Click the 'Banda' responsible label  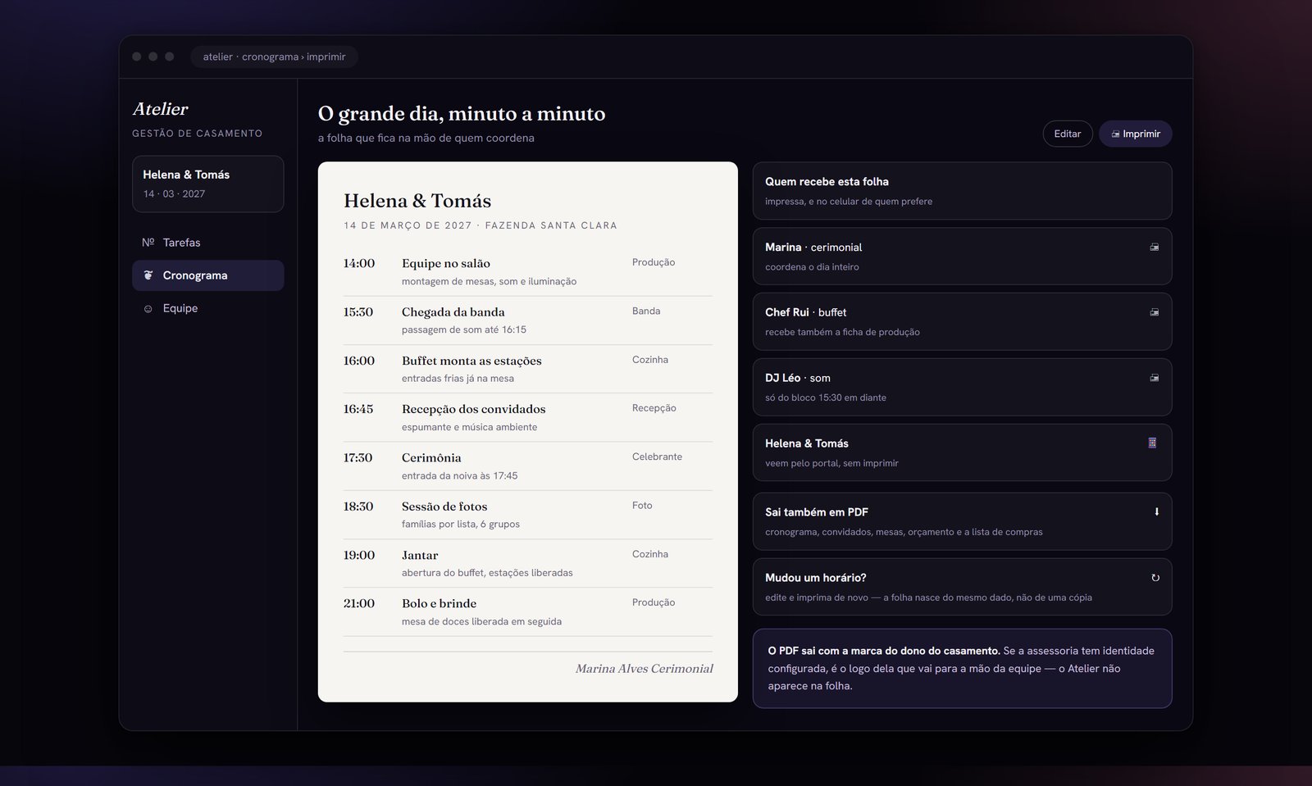point(646,311)
